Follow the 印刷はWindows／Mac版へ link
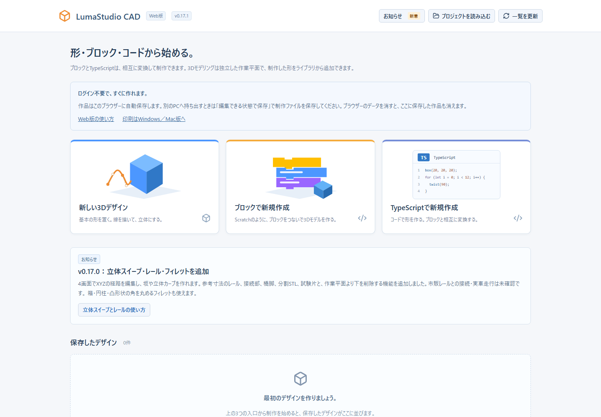Screen dimensions: 601x417 tap(154, 119)
